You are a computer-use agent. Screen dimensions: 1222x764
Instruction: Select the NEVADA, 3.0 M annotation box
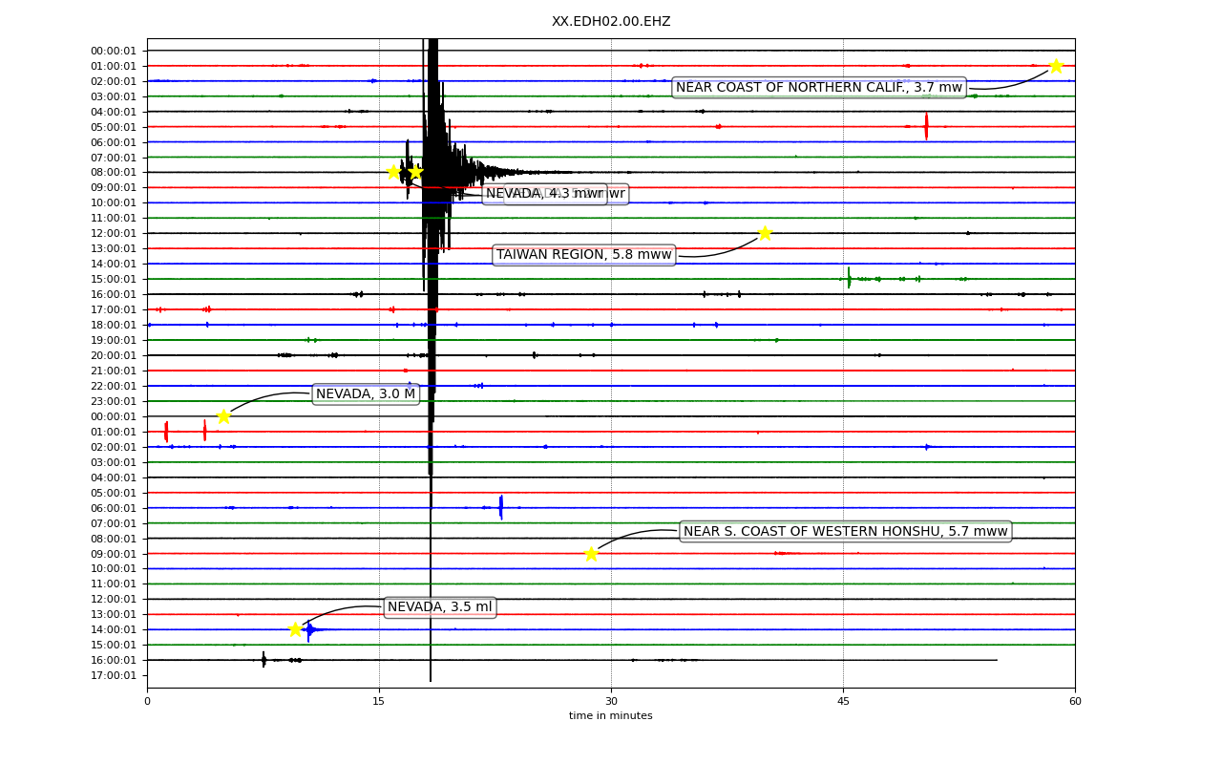366,394
